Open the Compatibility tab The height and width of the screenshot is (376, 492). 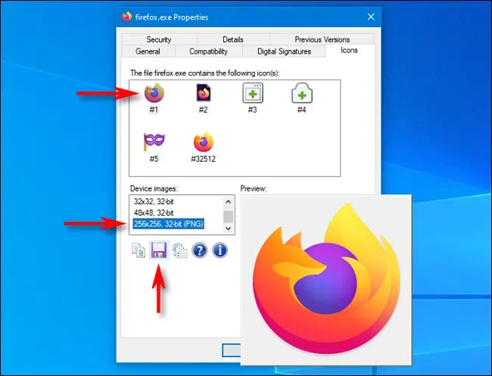point(208,51)
